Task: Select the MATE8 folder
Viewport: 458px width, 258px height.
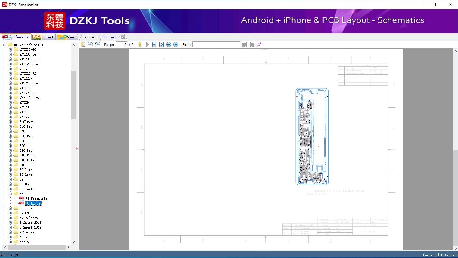Action: point(24,107)
